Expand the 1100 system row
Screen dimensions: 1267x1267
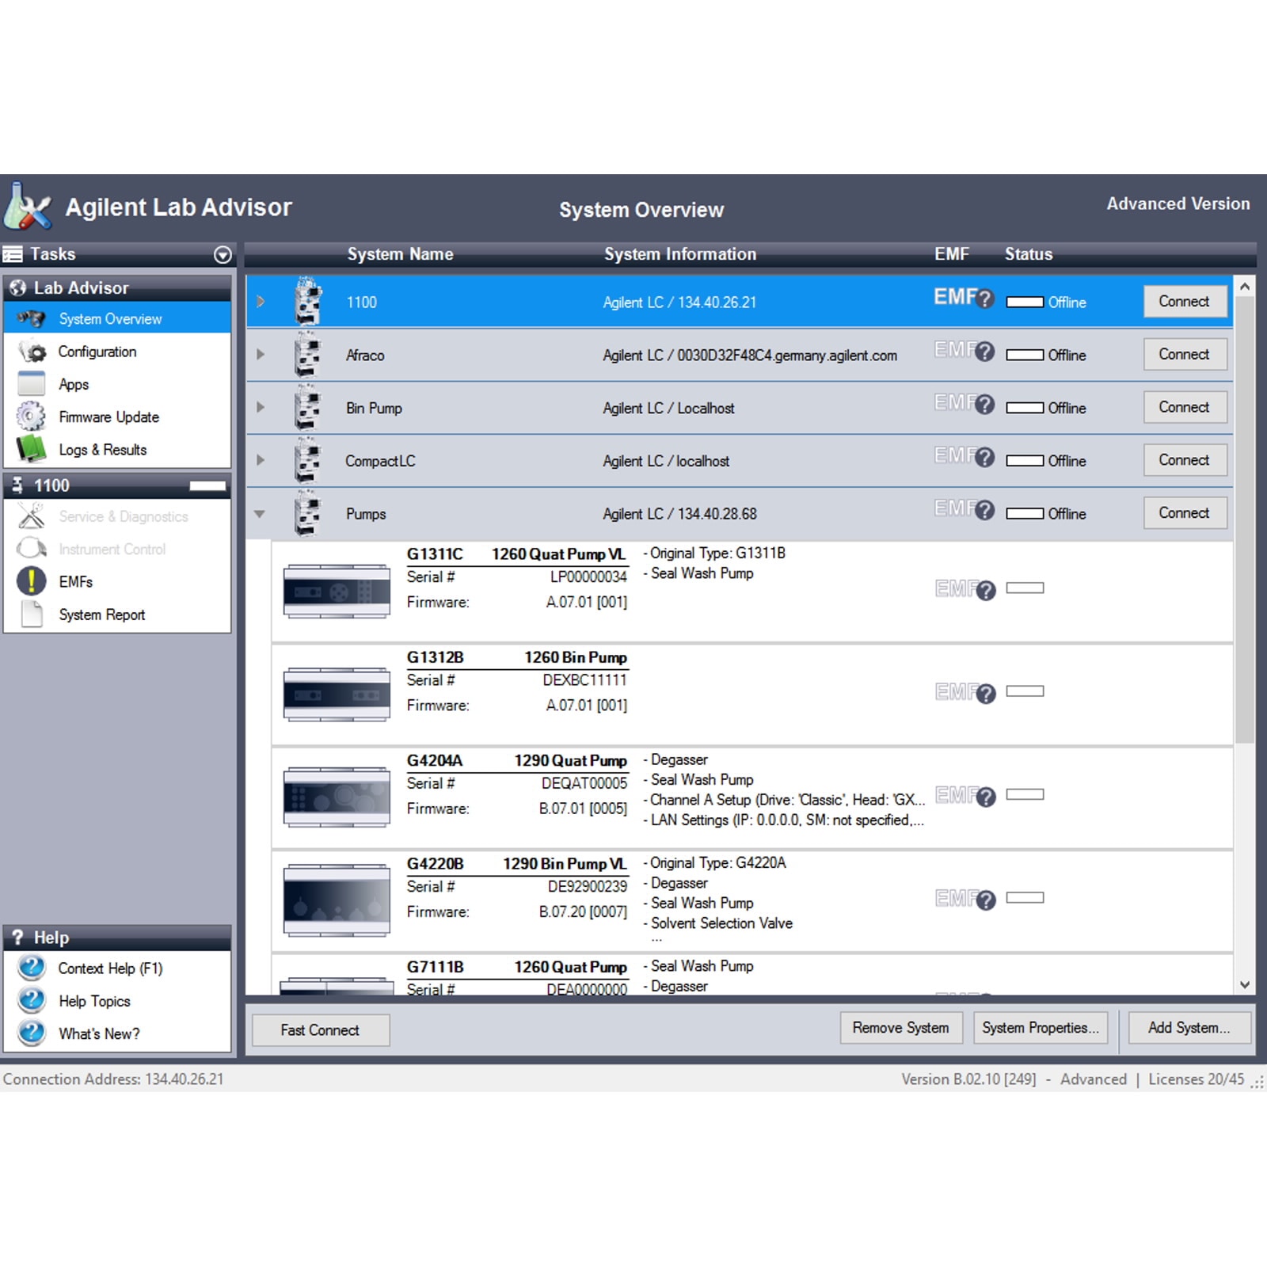click(261, 302)
